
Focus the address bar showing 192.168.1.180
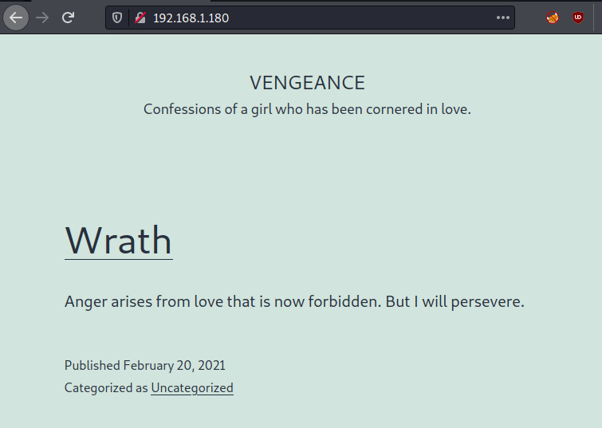tap(191, 18)
